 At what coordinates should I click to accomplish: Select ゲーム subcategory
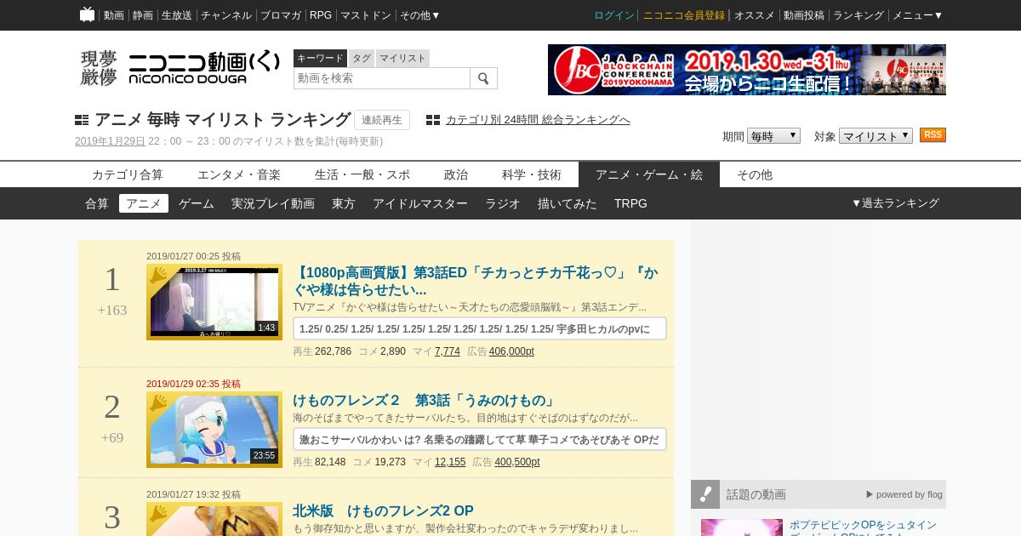(x=197, y=203)
